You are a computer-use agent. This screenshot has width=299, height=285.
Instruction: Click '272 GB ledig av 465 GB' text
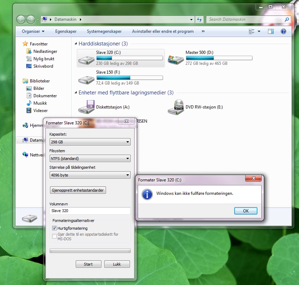(x=206, y=63)
